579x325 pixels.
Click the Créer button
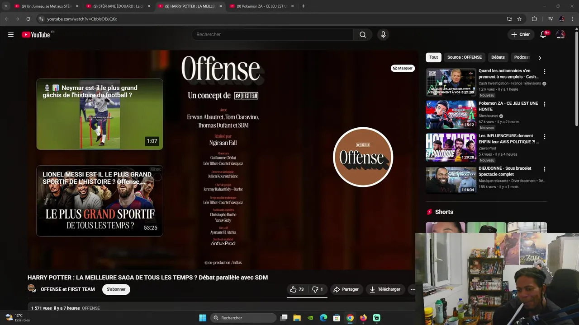pyautogui.click(x=520, y=35)
